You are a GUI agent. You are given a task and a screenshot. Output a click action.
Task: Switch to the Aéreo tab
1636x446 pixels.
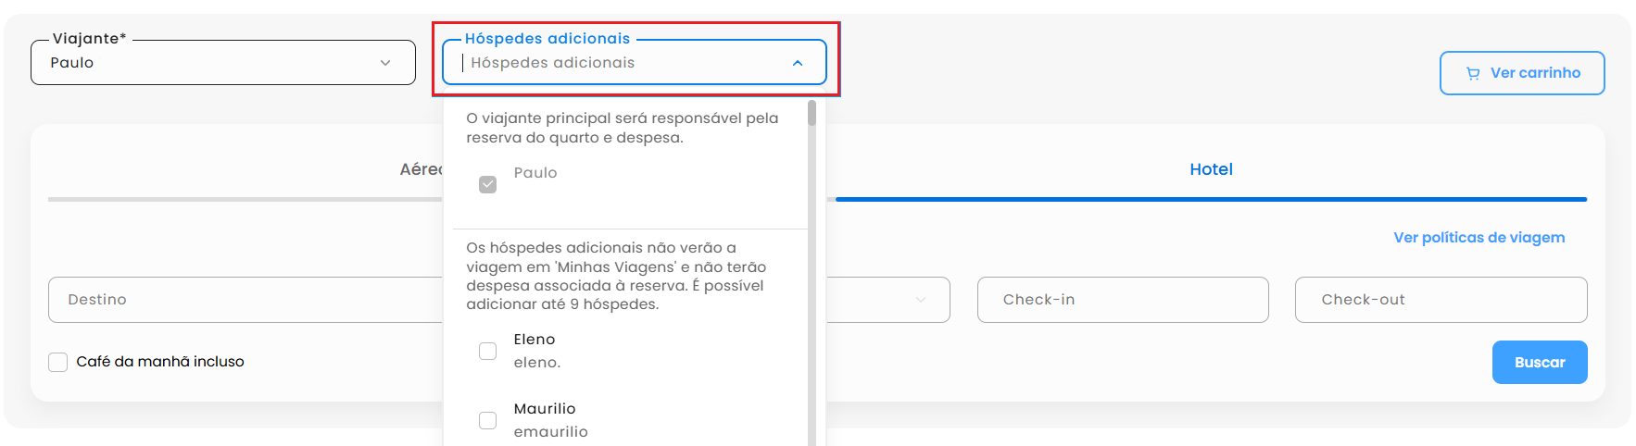pos(421,169)
